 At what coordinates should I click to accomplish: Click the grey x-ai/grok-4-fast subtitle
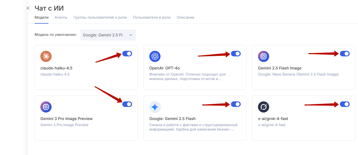[272, 125]
